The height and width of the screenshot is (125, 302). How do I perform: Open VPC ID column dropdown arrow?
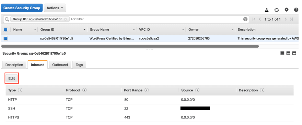pos(183,30)
